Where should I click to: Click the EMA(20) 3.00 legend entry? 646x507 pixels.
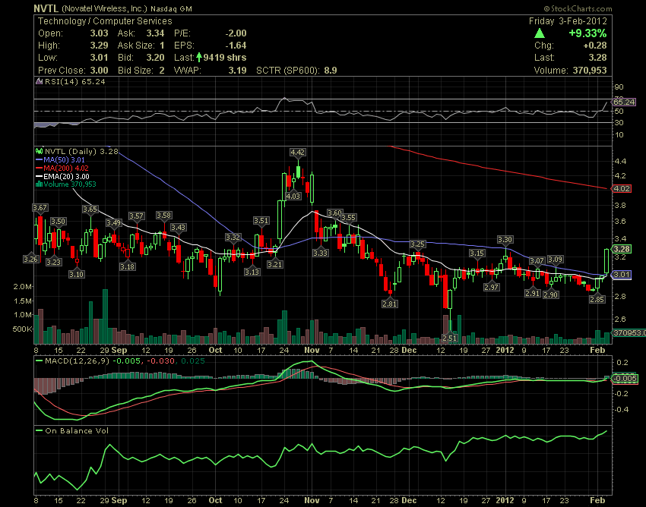pos(66,176)
